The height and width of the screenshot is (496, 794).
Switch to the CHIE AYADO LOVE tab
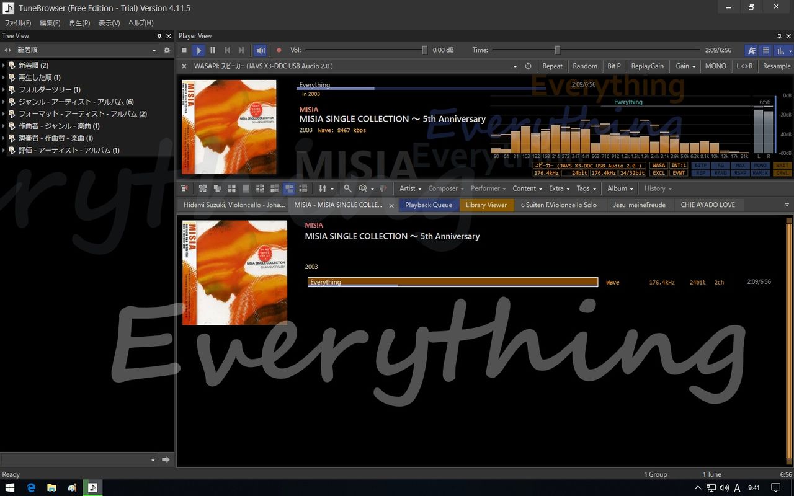coord(708,205)
